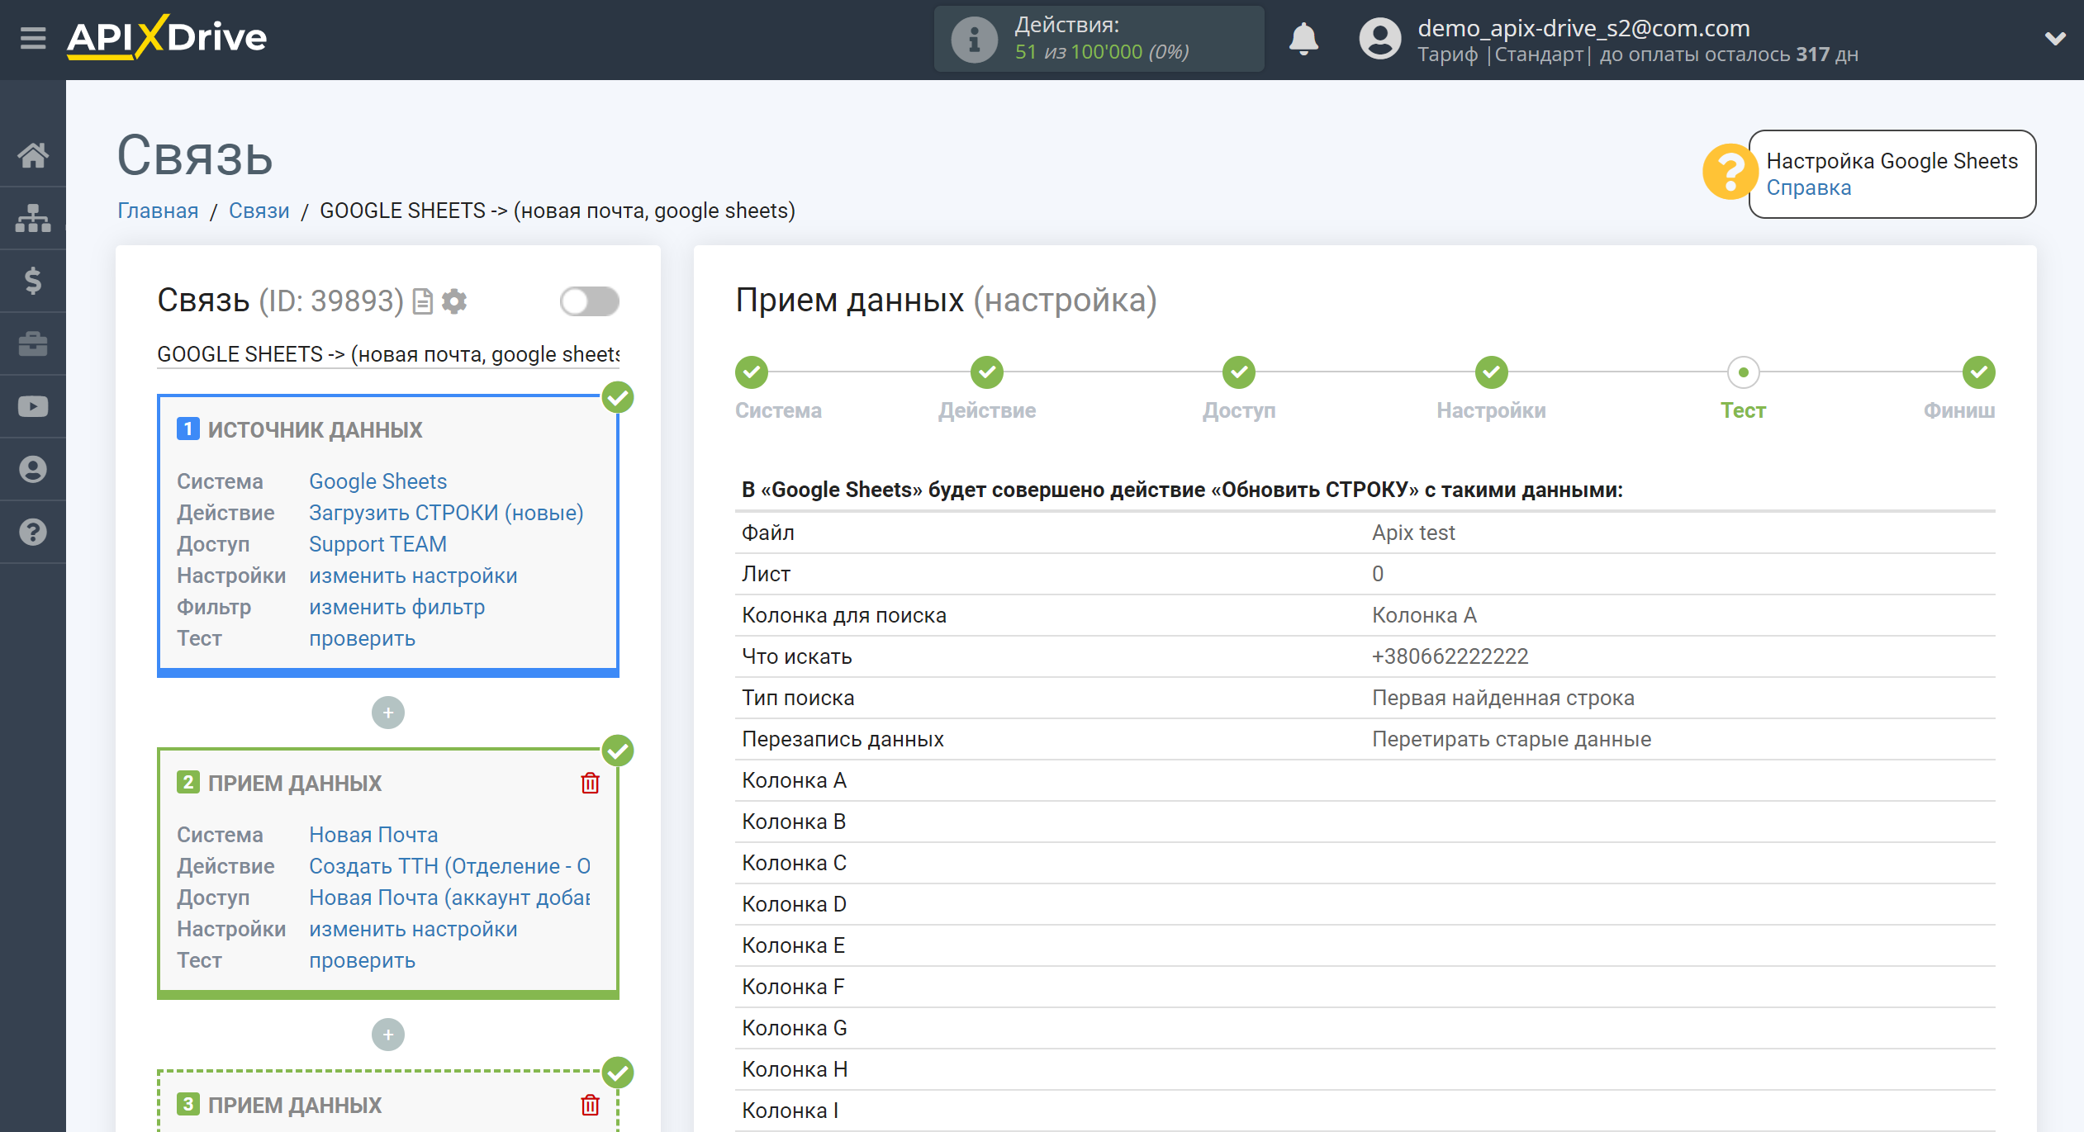
Task: Click the green check icon on source block
Action: [618, 398]
